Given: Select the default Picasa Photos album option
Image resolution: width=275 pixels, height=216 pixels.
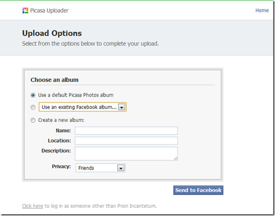Looking at the screenshot, I should 33,95.
